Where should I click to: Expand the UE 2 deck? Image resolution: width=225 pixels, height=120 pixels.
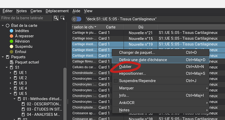point(10,78)
